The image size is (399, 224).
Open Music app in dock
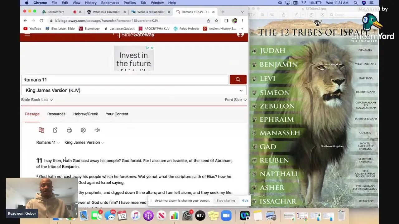(x=135, y=215)
